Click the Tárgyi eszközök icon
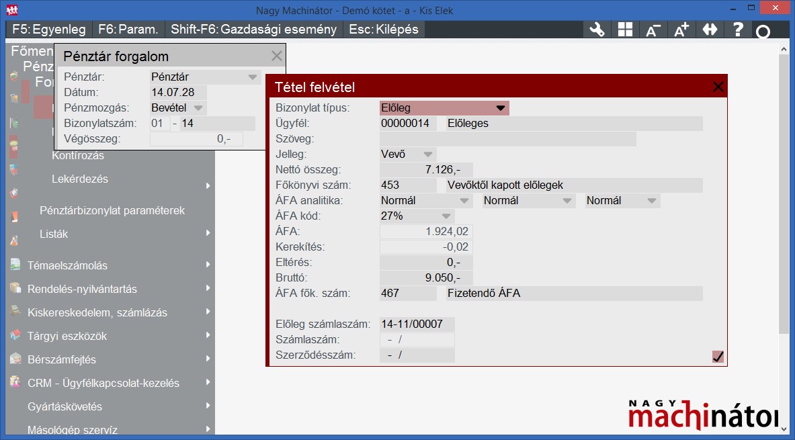This screenshot has height=440, width=795. click(15, 335)
